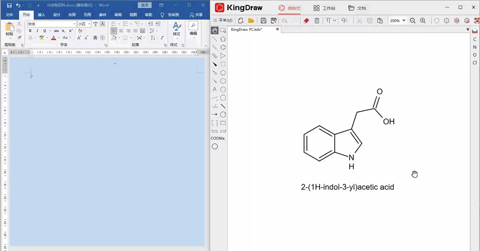Click the Word 登录 sign-in button

pyautogui.click(x=145, y=5)
